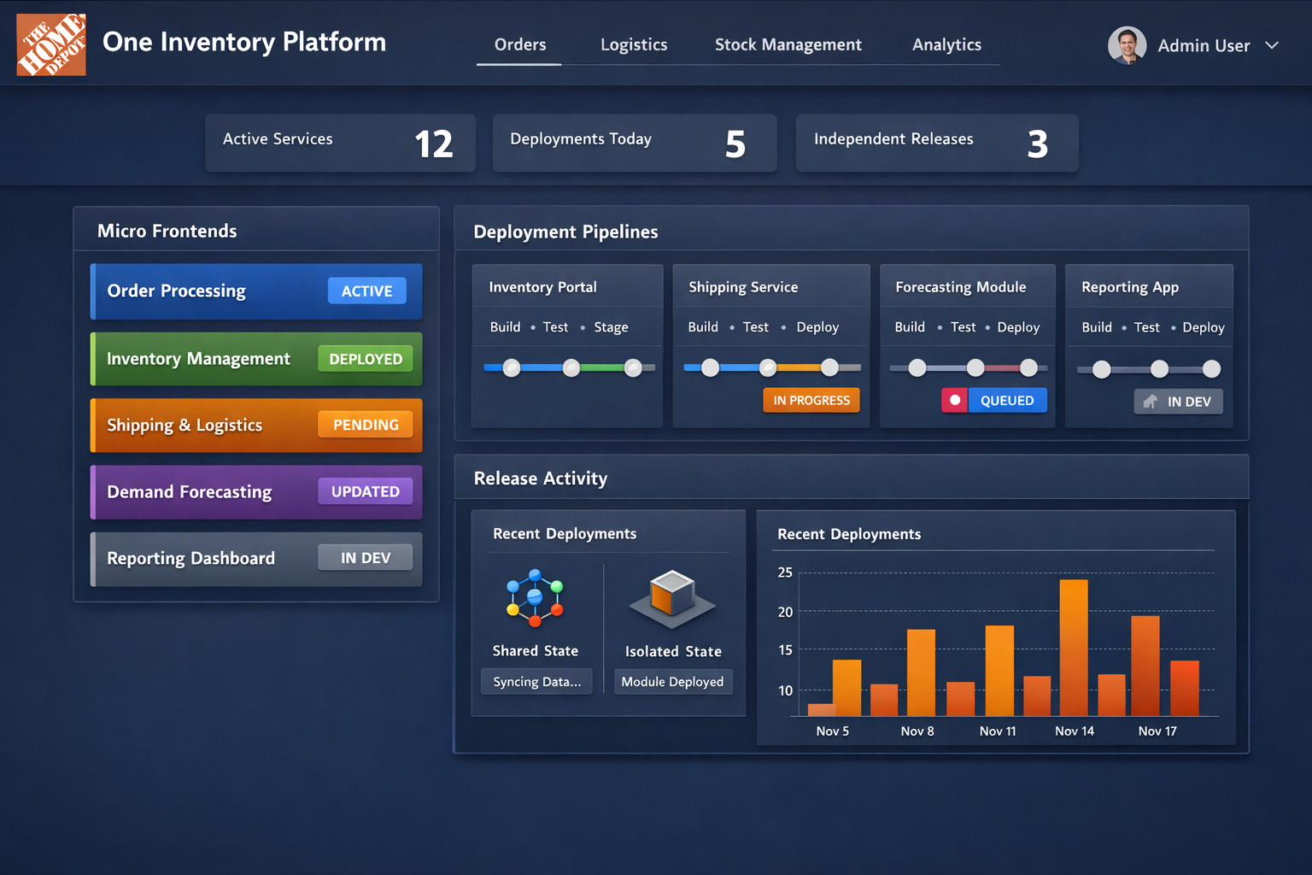Open the Logistics tab
This screenshot has height=875, width=1312.
click(633, 44)
